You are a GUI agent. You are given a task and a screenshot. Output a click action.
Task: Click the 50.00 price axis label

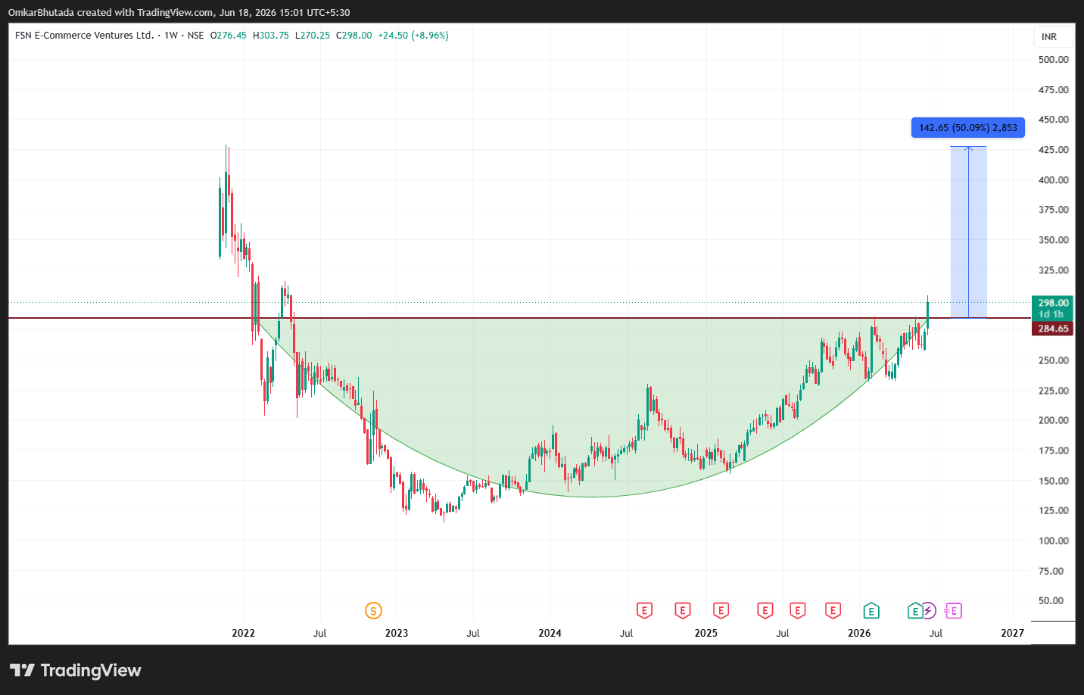point(1051,600)
